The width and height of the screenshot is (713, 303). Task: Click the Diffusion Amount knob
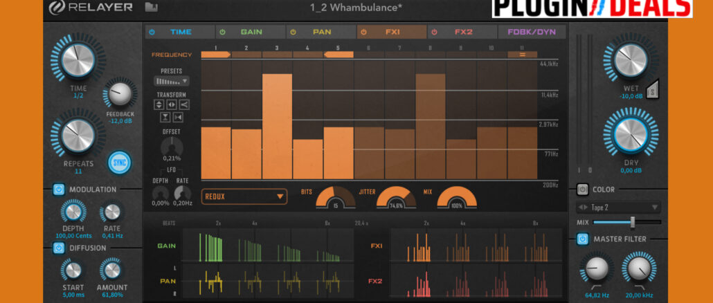pyautogui.click(x=112, y=270)
